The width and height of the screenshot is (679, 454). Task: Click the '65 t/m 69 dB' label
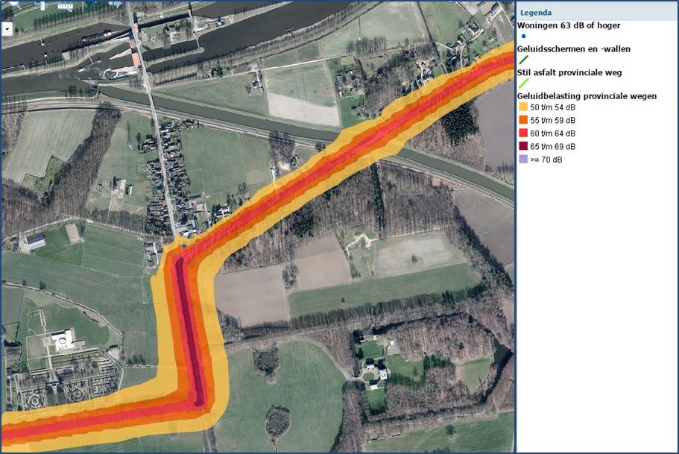coord(552,146)
